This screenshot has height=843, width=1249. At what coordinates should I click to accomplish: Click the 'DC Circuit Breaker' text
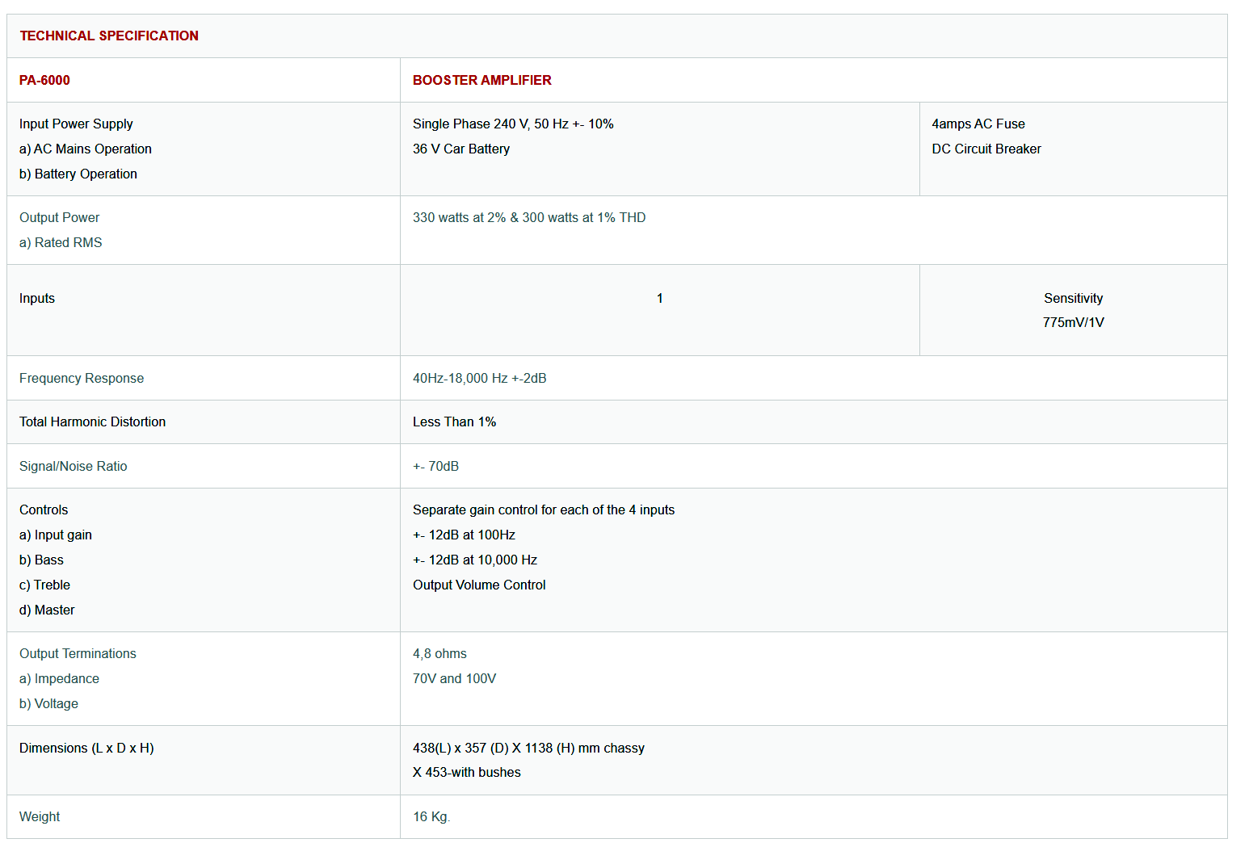(986, 149)
